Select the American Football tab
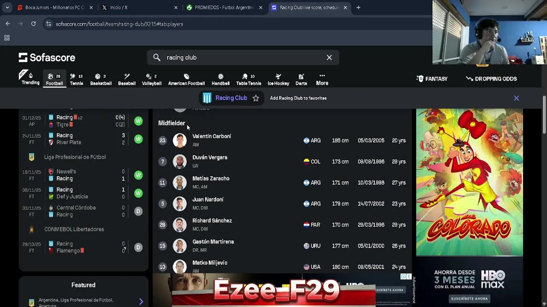The image size is (547, 307). [186, 79]
